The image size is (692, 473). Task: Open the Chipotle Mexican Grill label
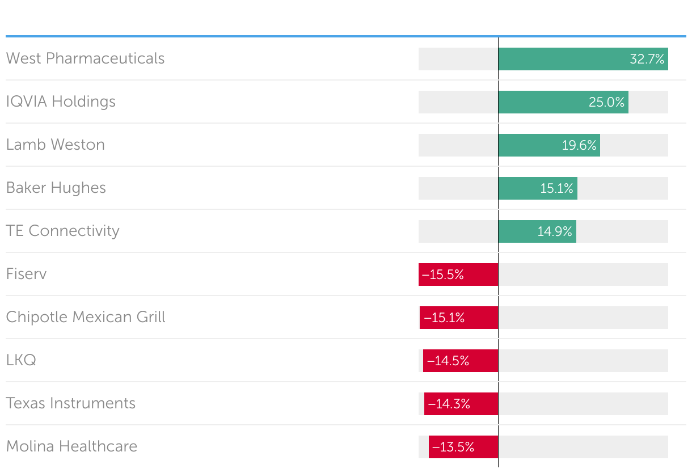coord(86,317)
